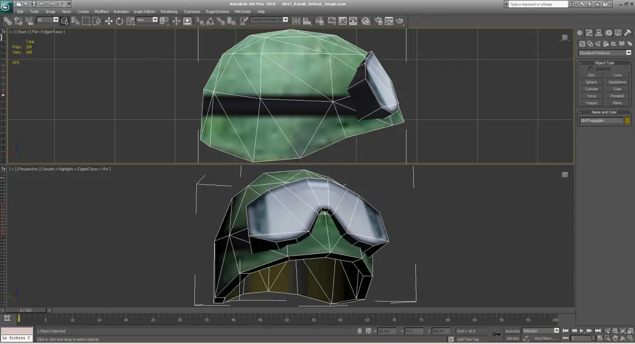Click the object color swatch
The height and width of the screenshot is (344, 635).
coord(628,121)
